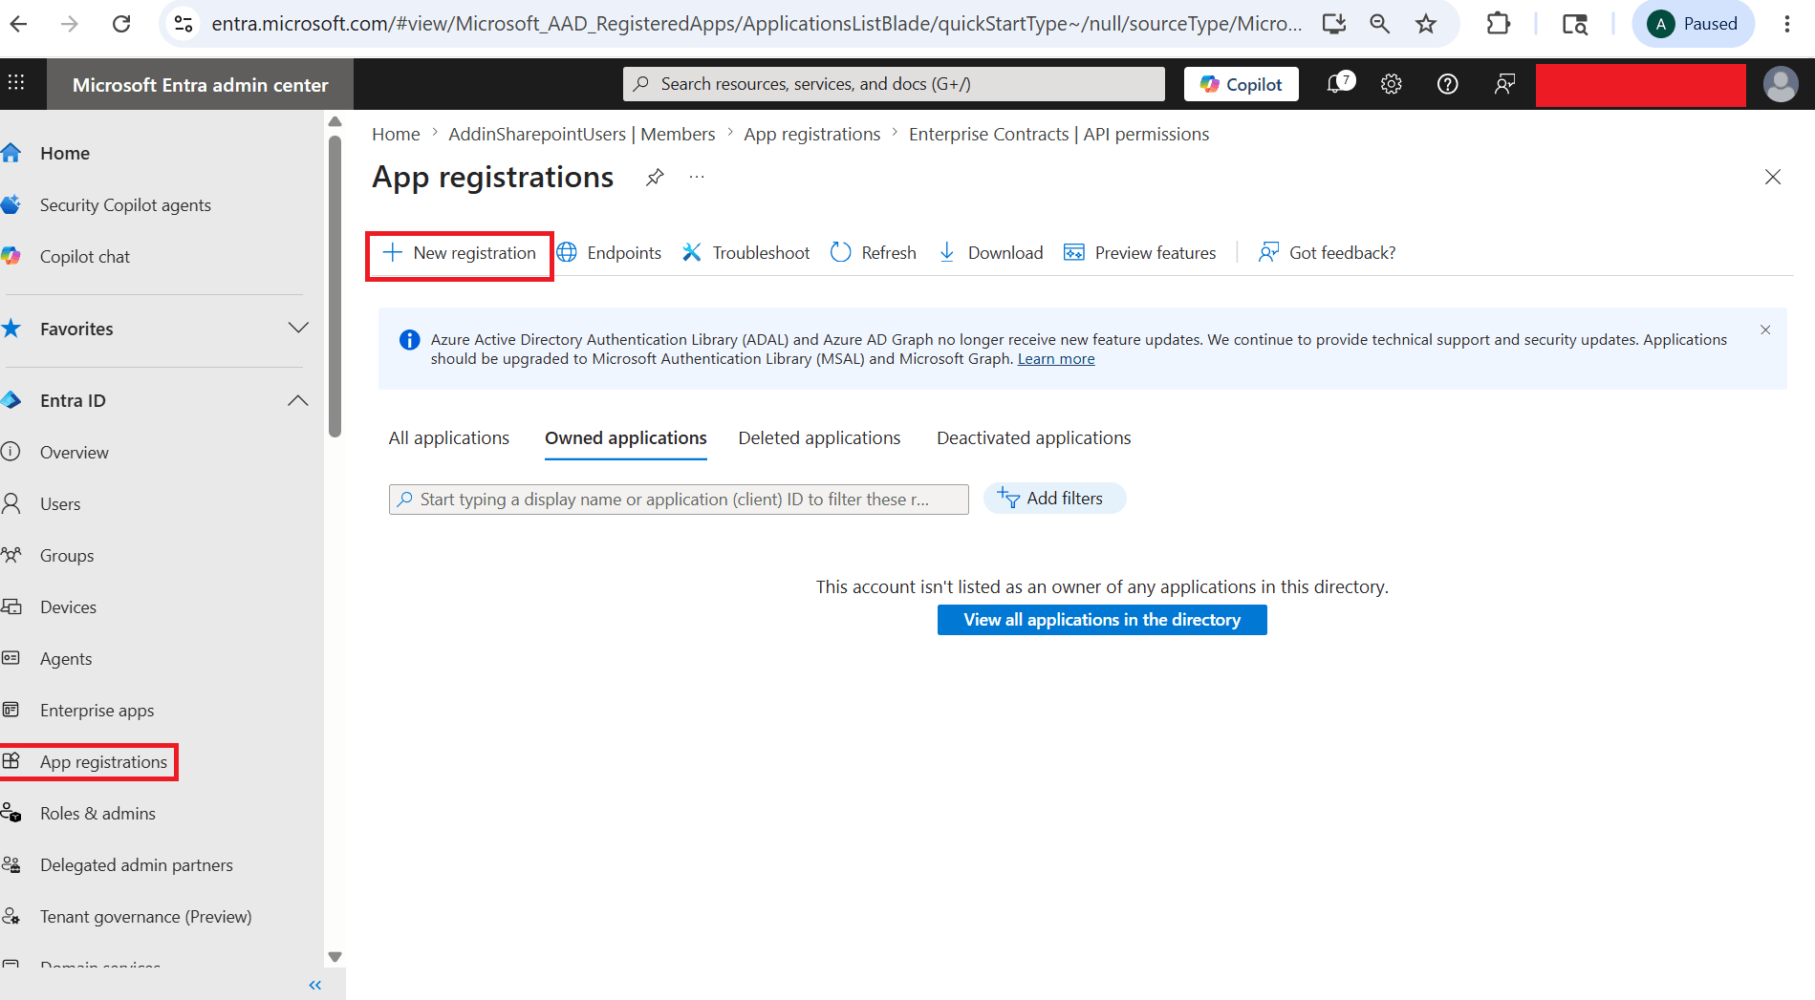Go back with browser back arrow
The width and height of the screenshot is (1815, 1000).
18,24
